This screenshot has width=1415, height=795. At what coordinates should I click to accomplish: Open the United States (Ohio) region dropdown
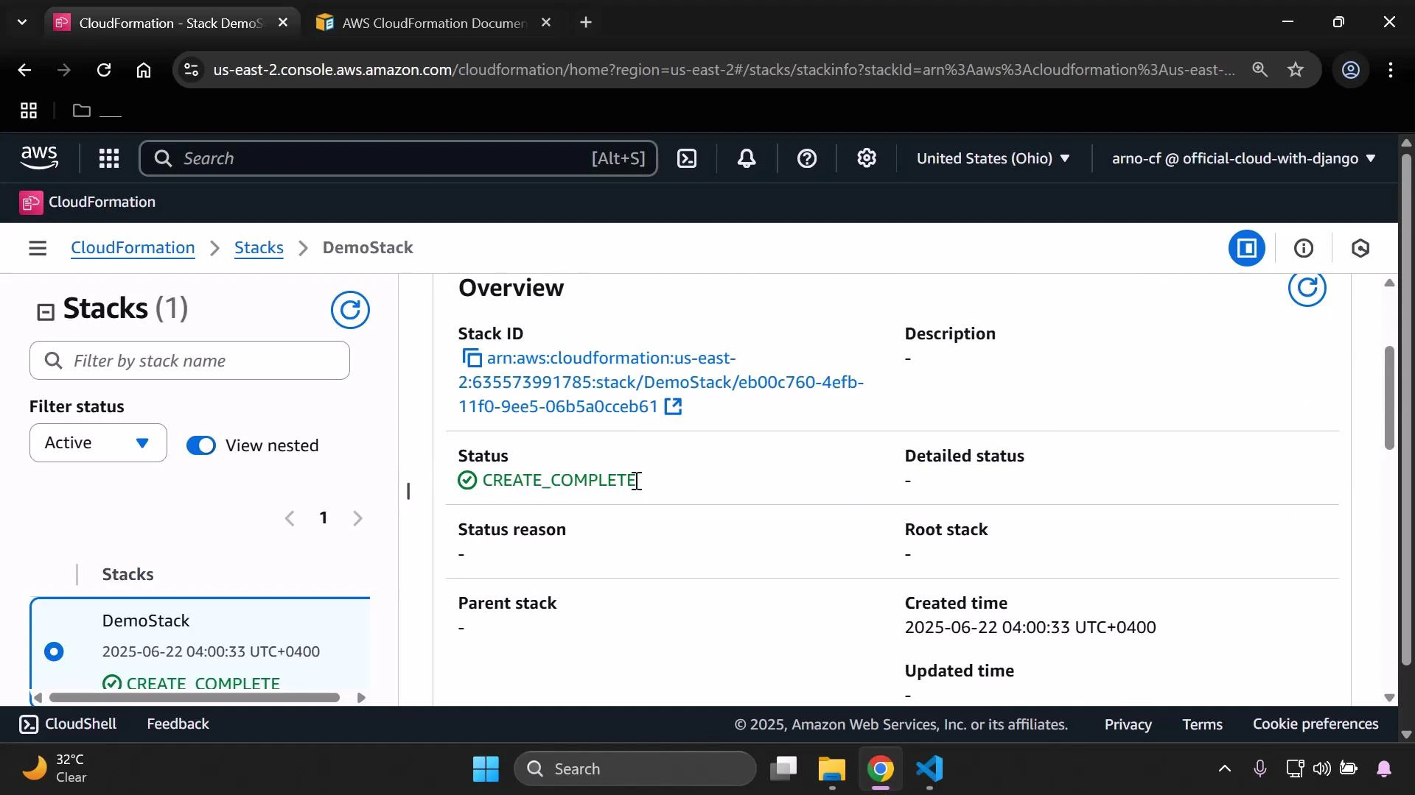(x=993, y=158)
